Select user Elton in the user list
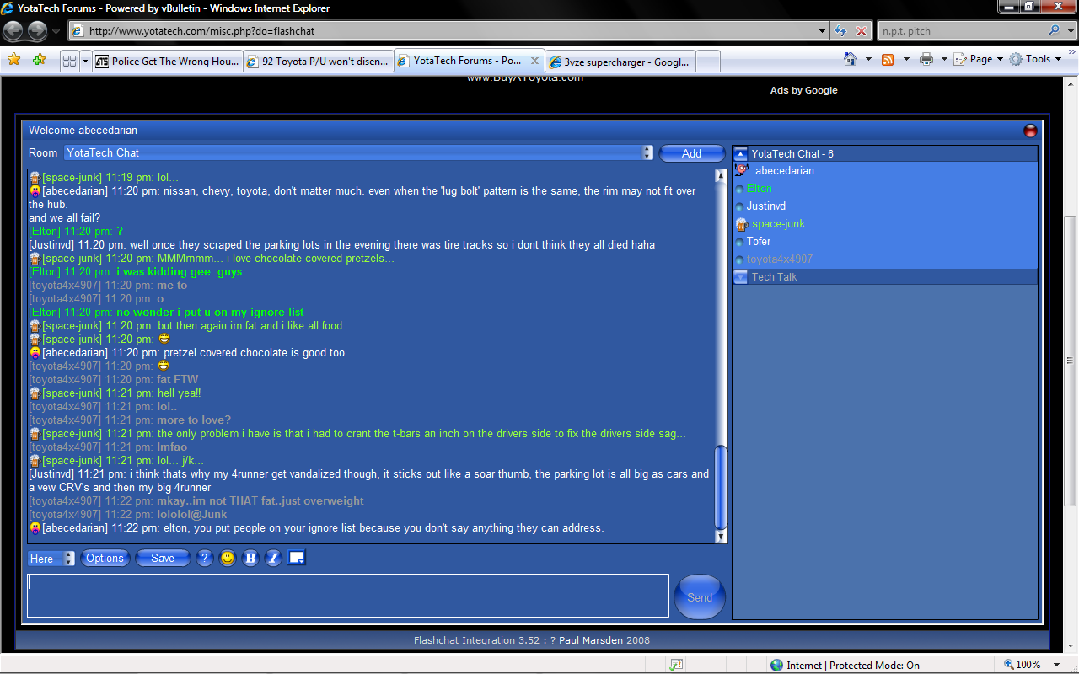The width and height of the screenshot is (1079, 674). (759, 189)
